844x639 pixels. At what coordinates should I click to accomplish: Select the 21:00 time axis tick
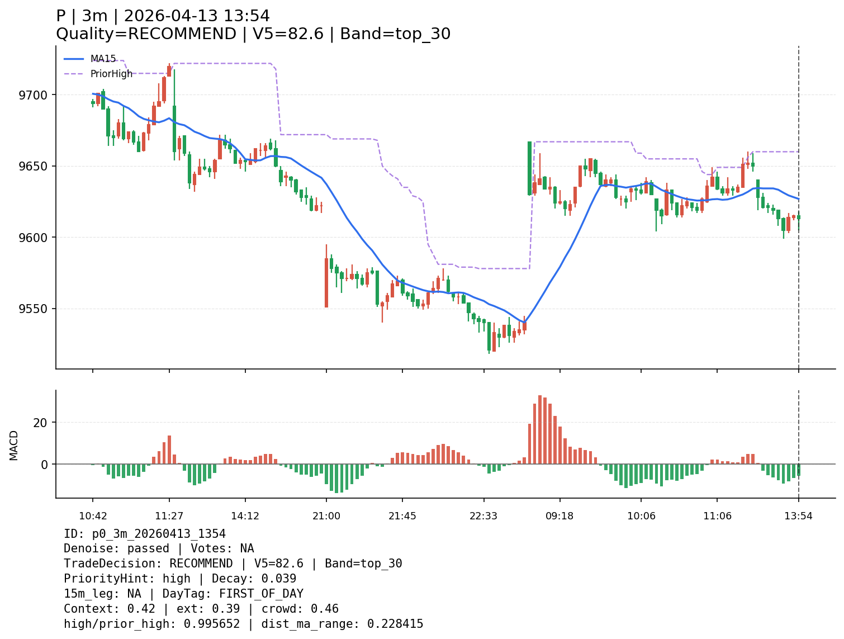point(326,516)
